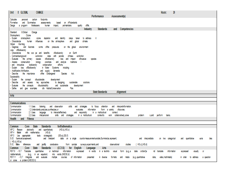The height and width of the screenshot is (175, 226).
Task: Select the 'State Standards Alignment' heading
Action: (x=110, y=92)
